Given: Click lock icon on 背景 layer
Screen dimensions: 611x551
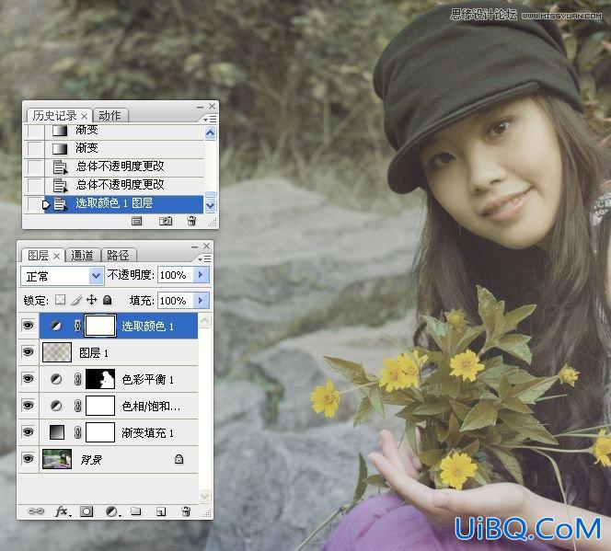Looking at the screenshot, I should 179,459.
